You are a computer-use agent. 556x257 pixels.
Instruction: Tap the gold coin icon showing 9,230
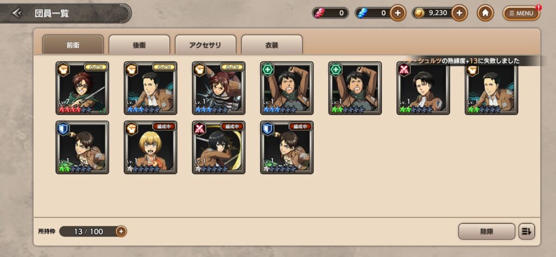coord(420,13)
